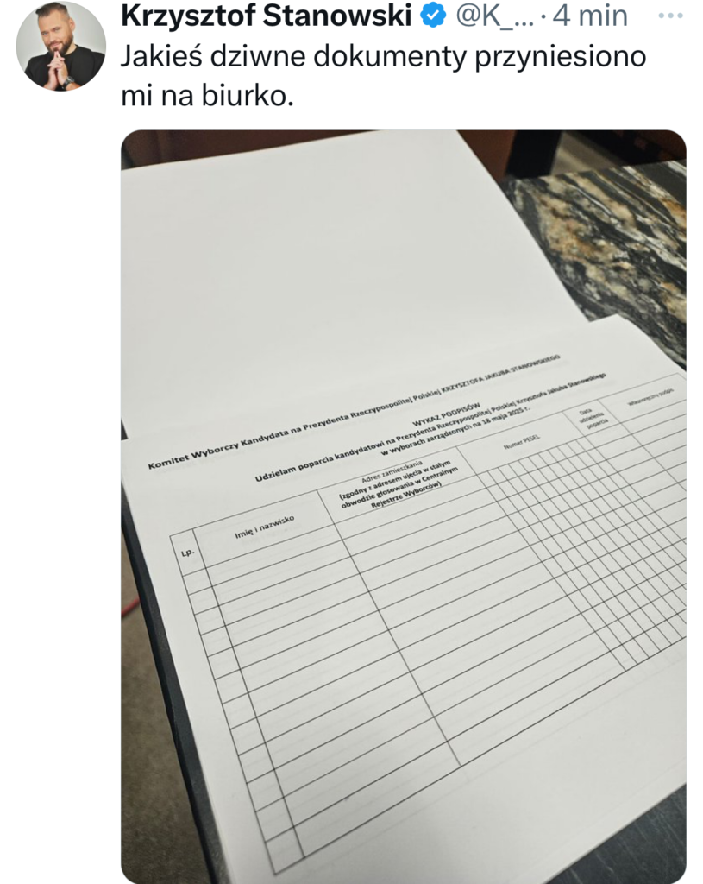Image resolution: width=703 pixels, height=884 pixels.
Task: Click the 'Lp.' column header in photo
Action: tap(187, 552)
